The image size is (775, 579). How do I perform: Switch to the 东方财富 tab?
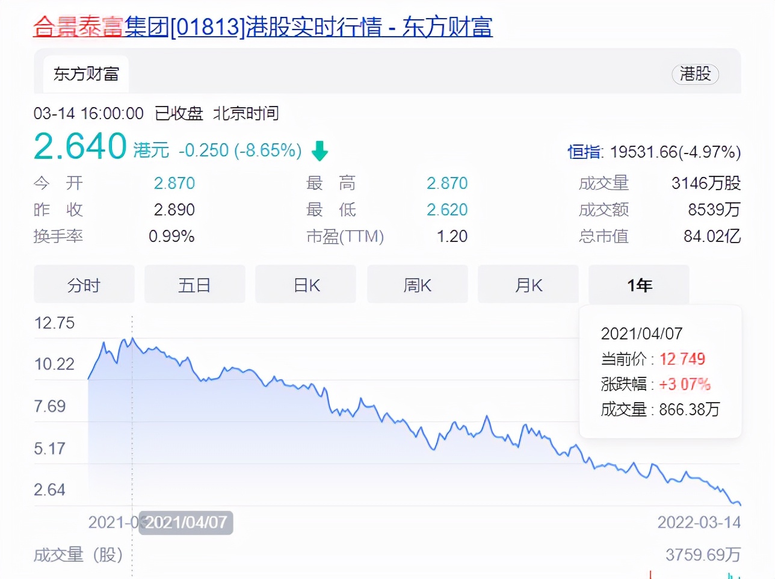click(86, 73)
